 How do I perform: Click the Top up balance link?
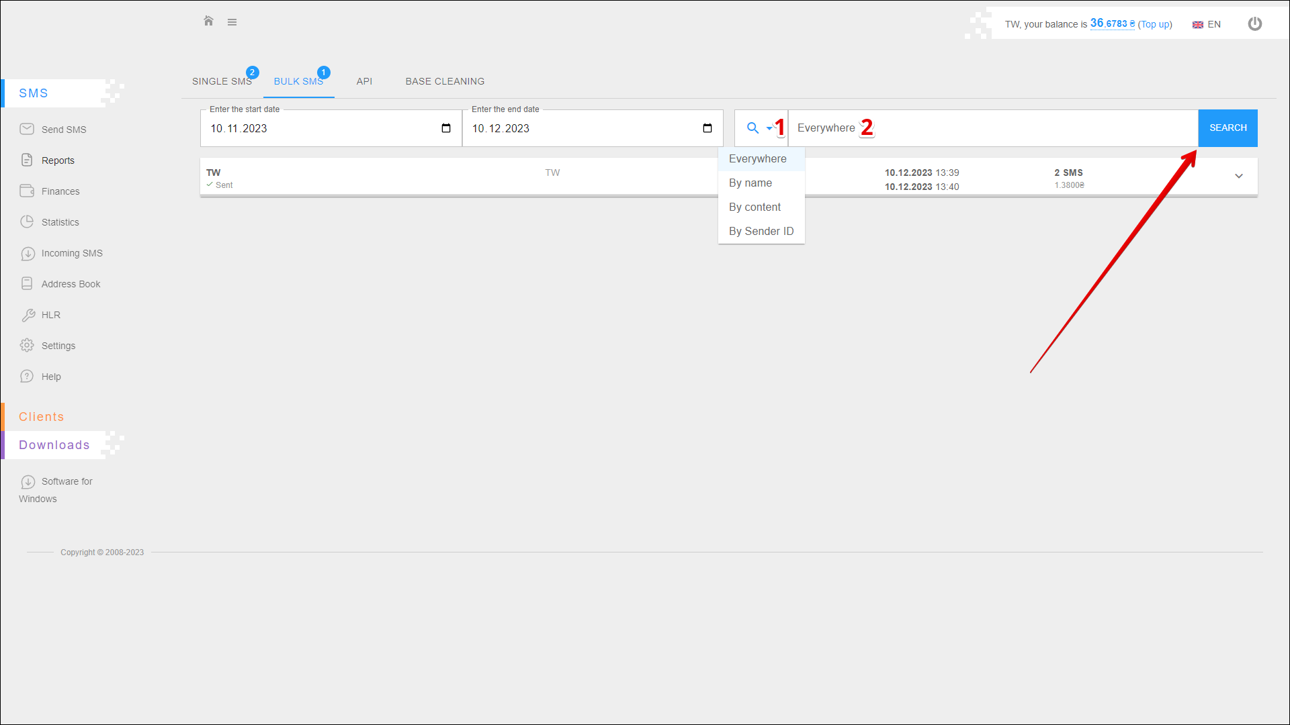pyautogui.click(x=1154, y=25)
